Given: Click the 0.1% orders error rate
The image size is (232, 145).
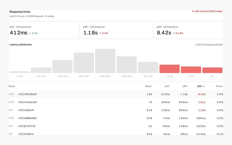Looking at the screenshot, I should (x=220, y=134).
